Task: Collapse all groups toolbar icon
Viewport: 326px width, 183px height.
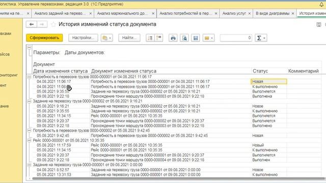Action: click(x=150, y=38)
